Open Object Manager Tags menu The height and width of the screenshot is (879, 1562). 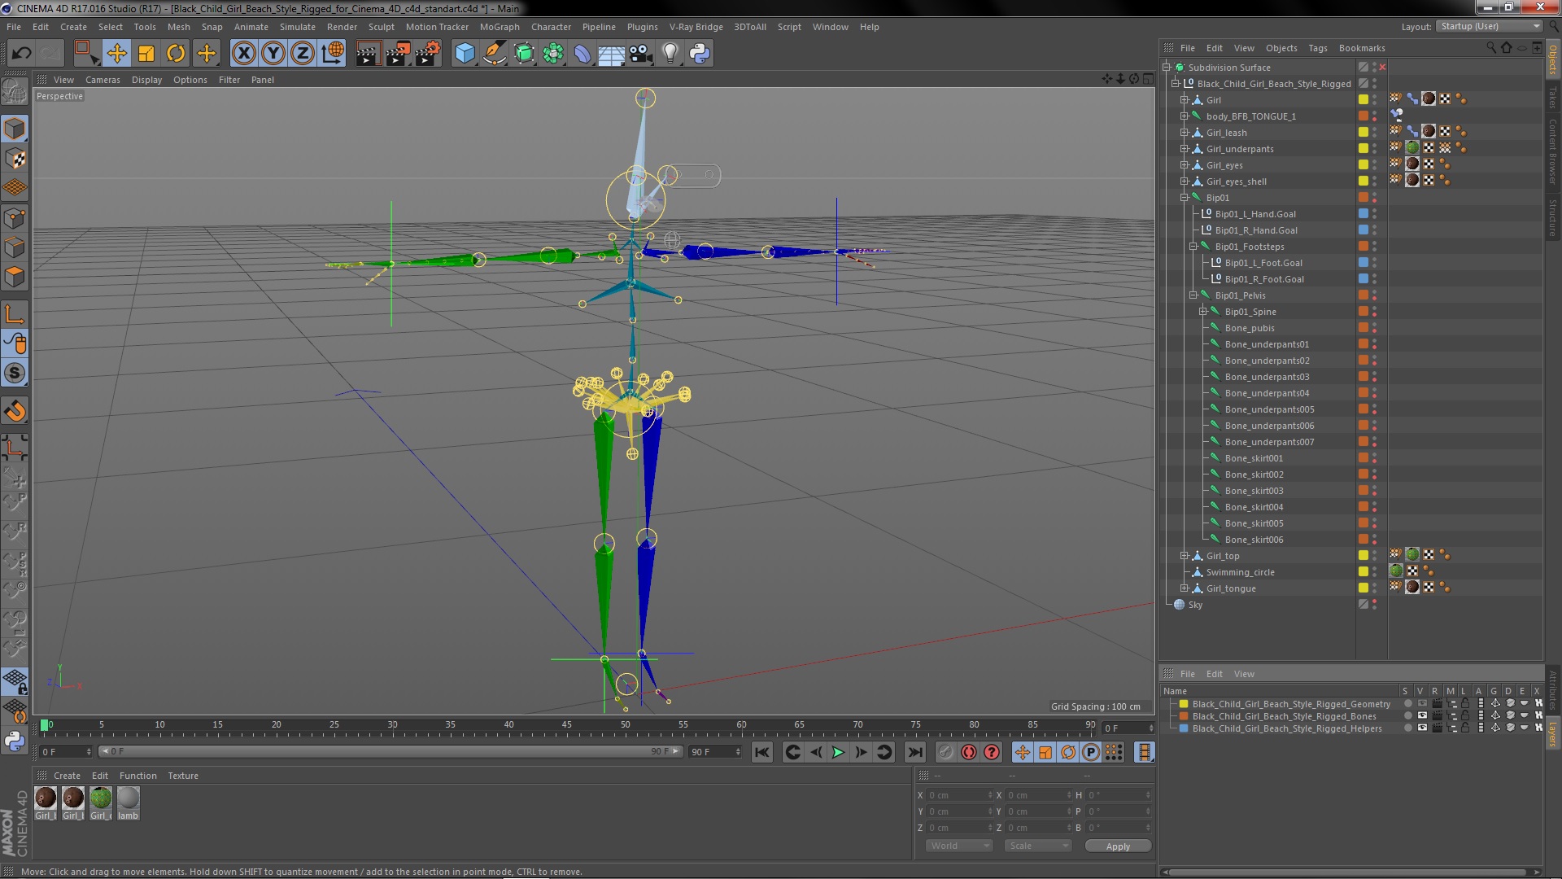click(1317, 48)
